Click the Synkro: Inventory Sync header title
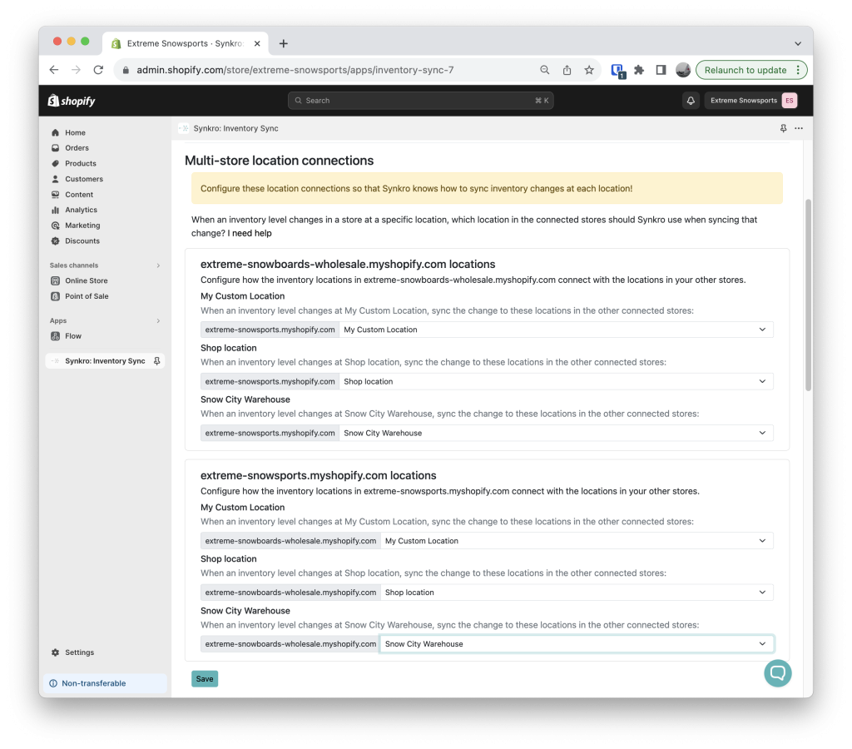This screenshot has height=749, width=852. tap(235, 128)
